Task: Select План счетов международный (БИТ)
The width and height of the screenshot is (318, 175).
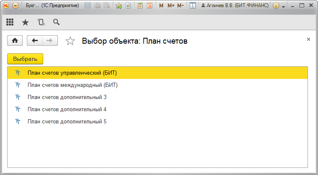Action: click(x=72, y=85)
